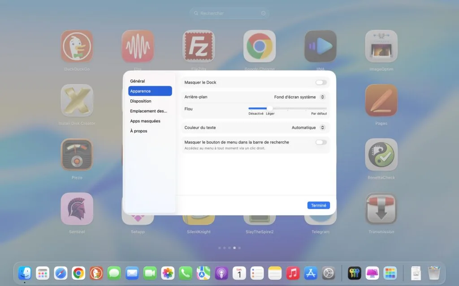Open the Emplacement des... section
459x286 pixels.
(x=150, y=111)
